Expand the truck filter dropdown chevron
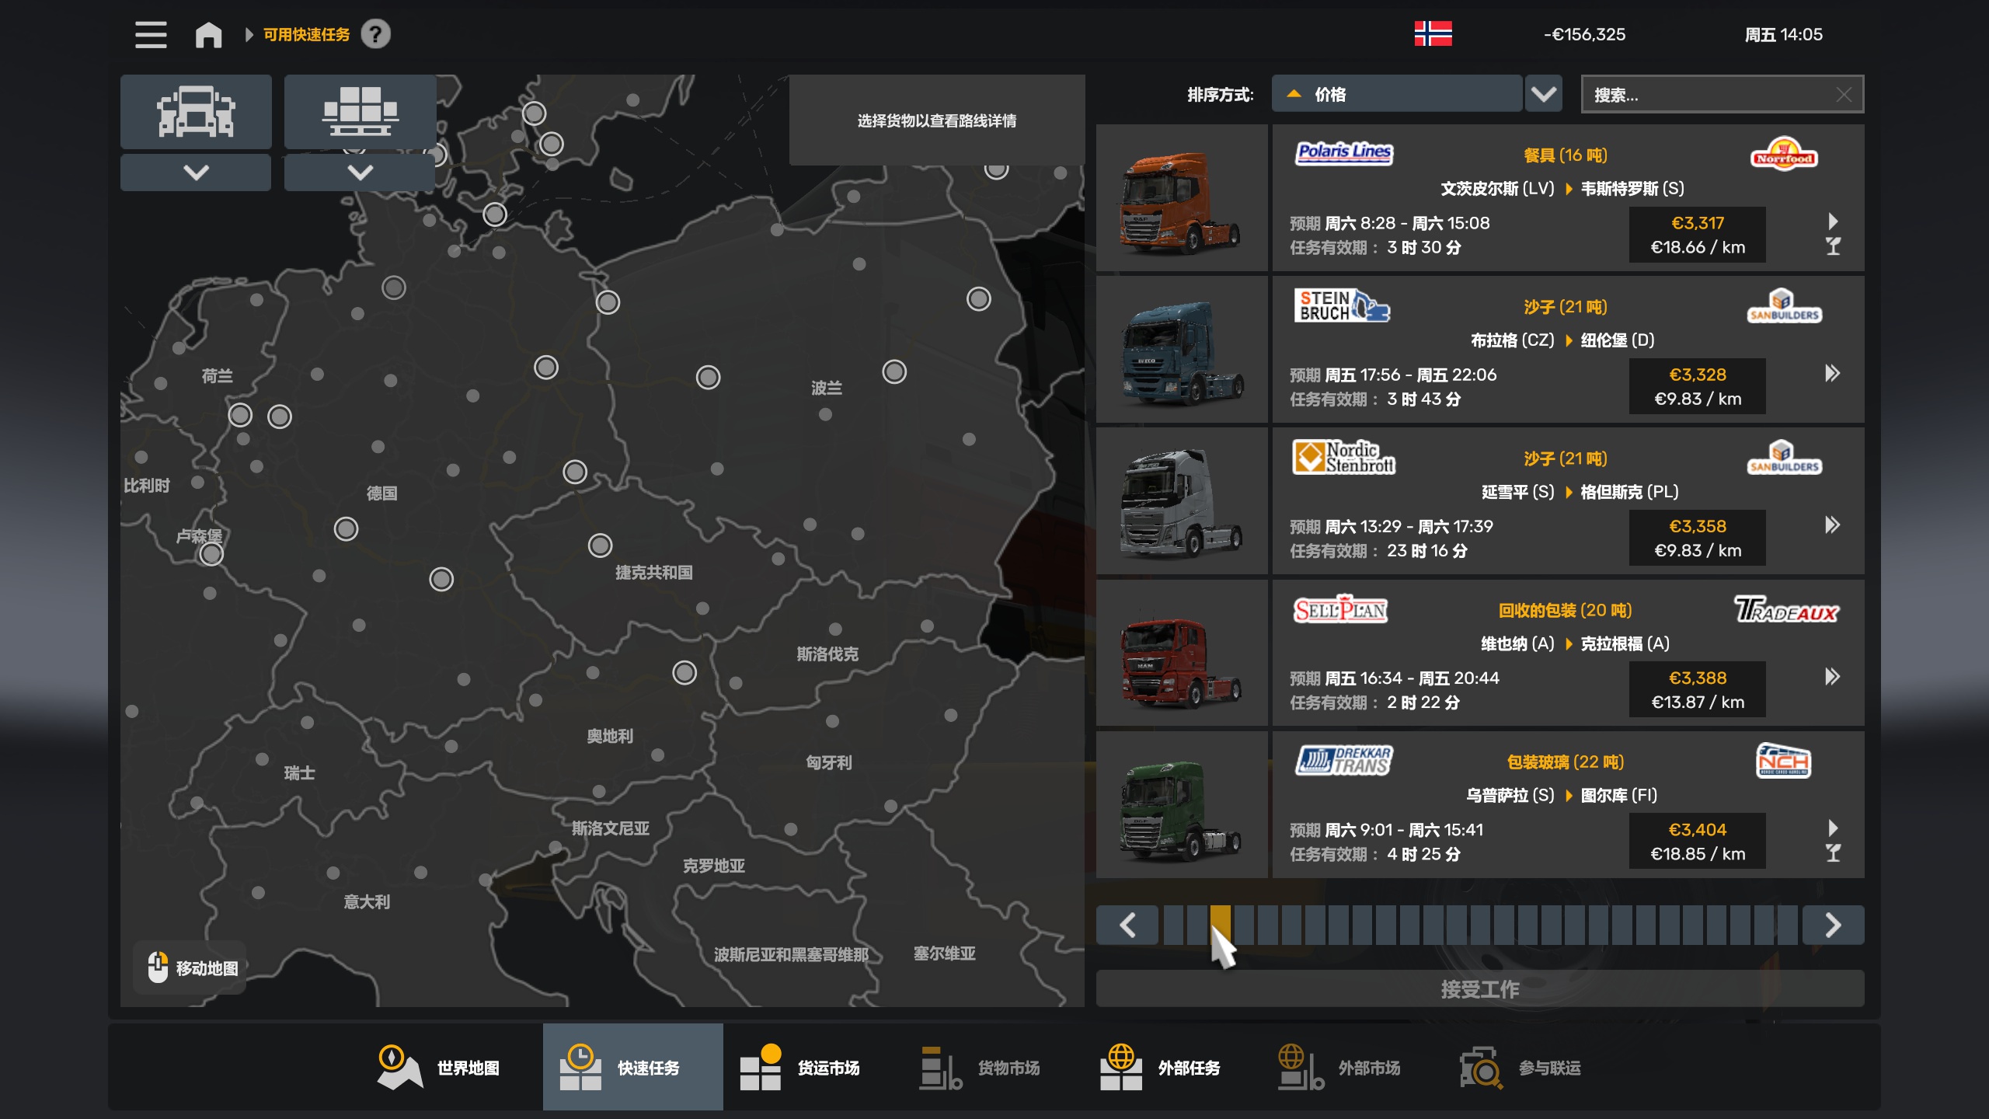The width and height of the screenshot is (1989, 1119). (196, 173)
